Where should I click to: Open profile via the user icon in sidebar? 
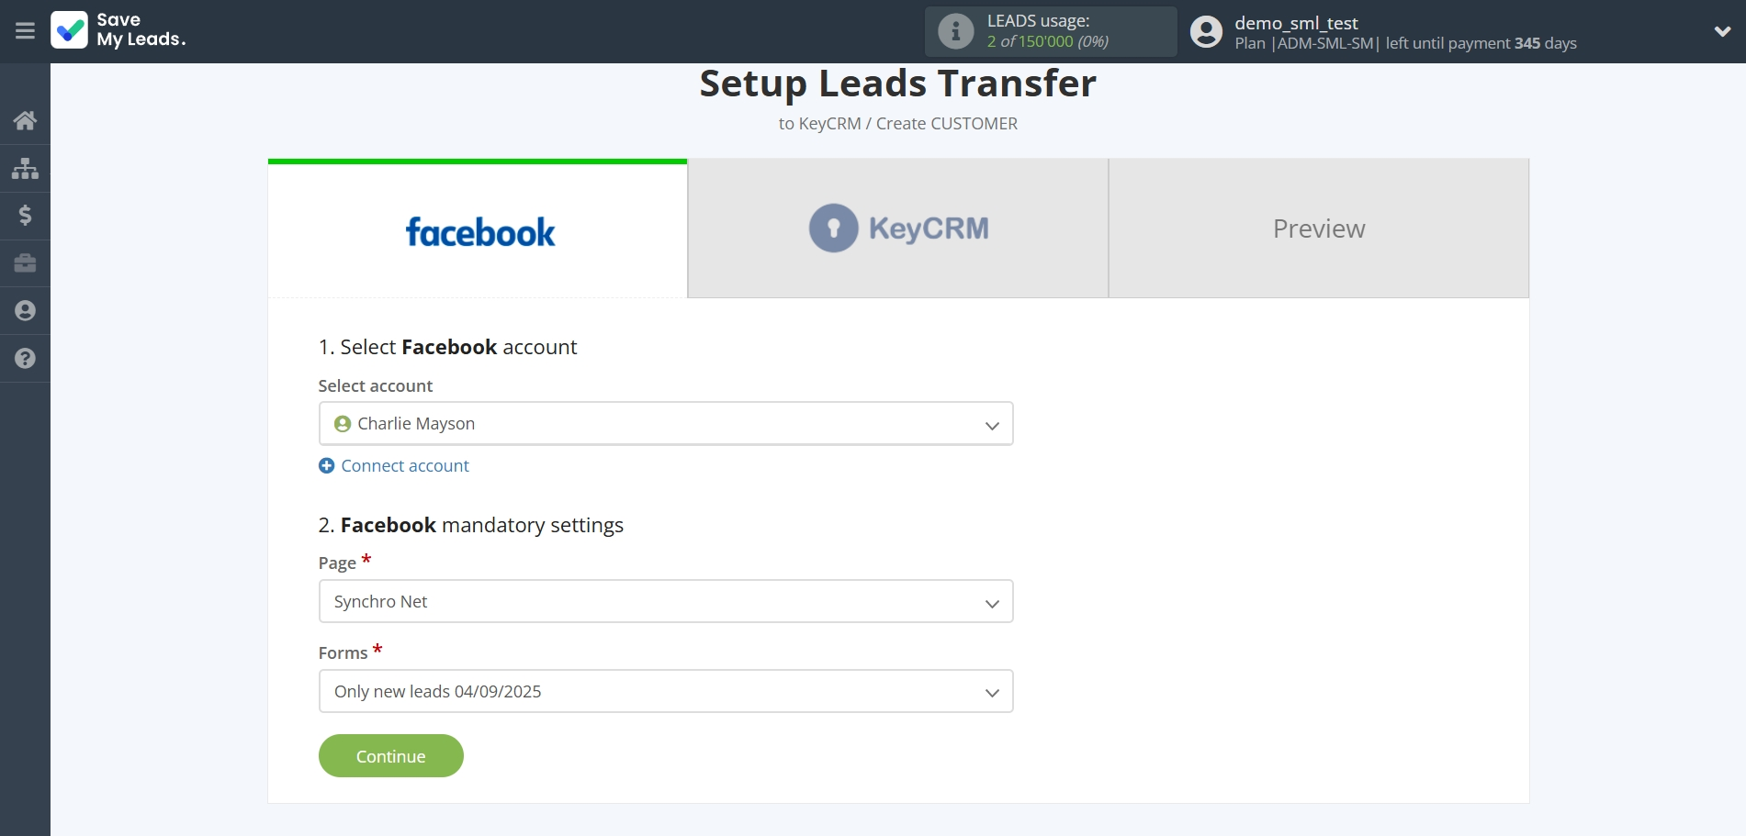click(25, 311)
